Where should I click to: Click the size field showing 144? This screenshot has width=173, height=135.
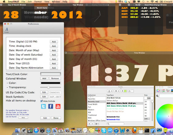pyautogui.click(x=149, y=98)
